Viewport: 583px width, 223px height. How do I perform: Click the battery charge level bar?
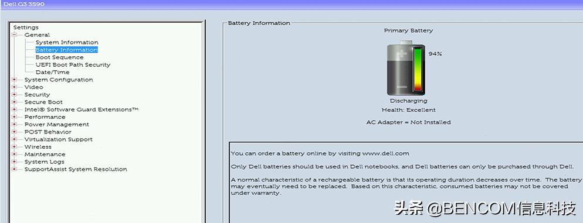coord(418,69)
